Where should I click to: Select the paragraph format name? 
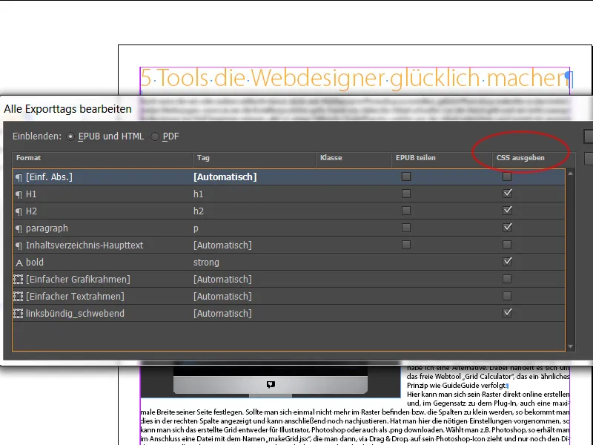[47, 228]
